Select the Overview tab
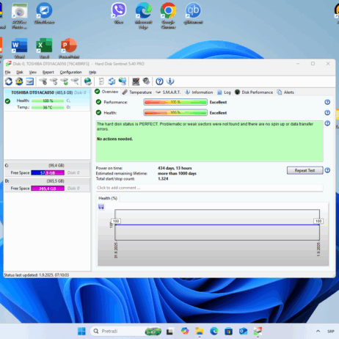The image size is (339, 339). tap(106, 92)
